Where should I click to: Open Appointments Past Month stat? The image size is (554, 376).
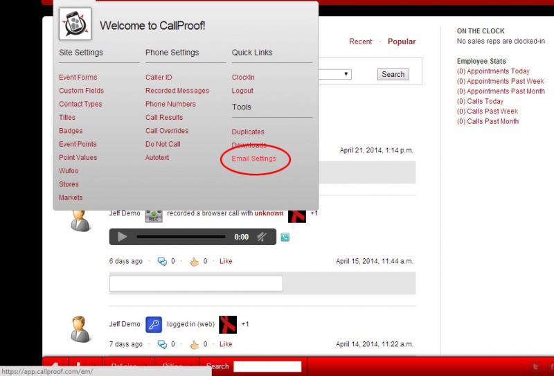pyautogui.click(x=501, y=91)
